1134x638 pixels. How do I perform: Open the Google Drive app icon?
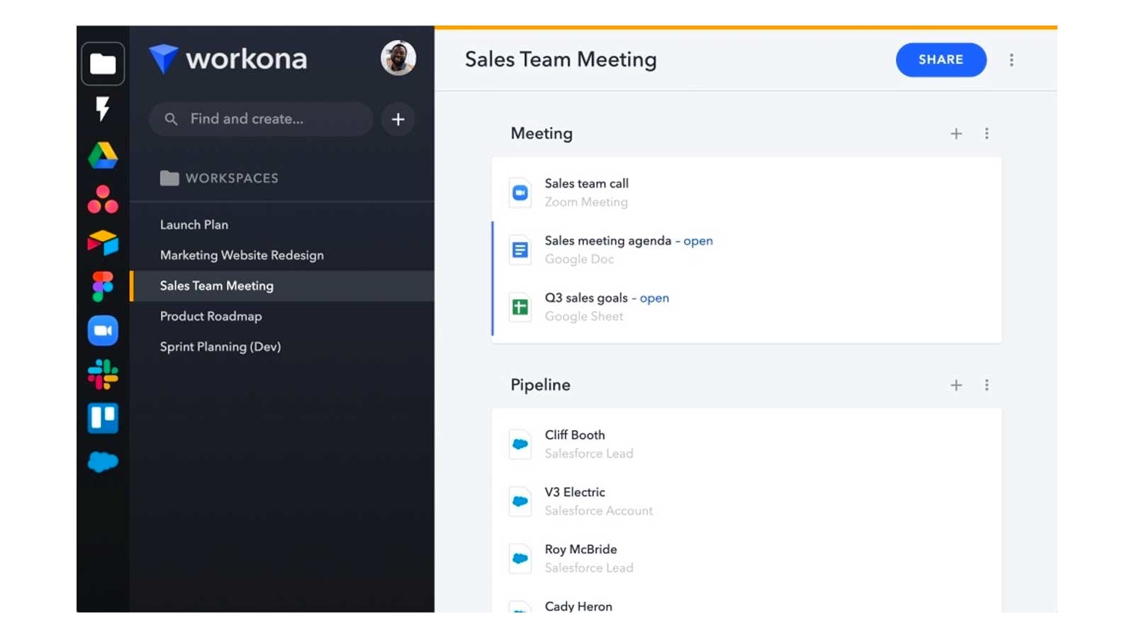pos(103,155)
